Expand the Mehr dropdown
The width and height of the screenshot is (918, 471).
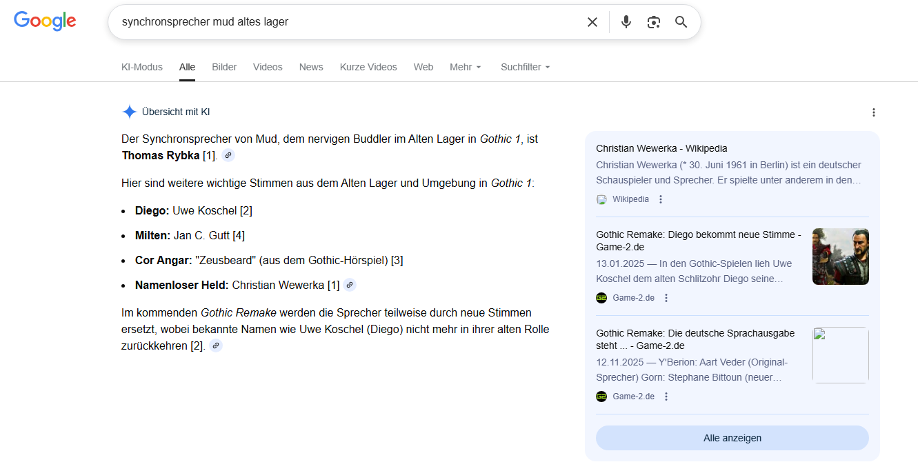[466, 67]
